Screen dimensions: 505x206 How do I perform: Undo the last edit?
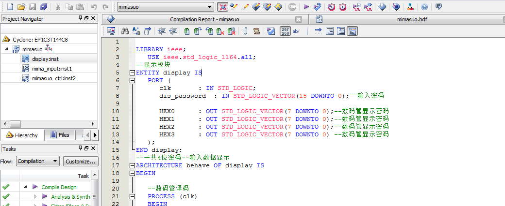[x=94, y=6]
